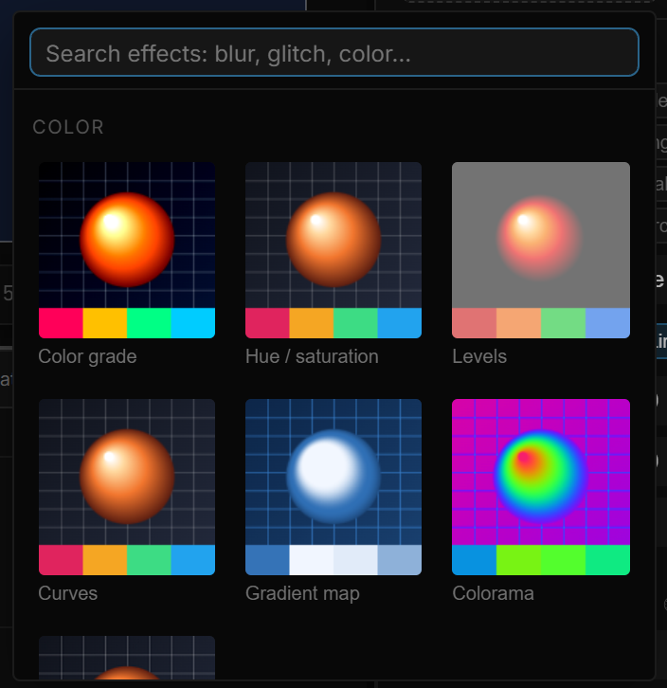Click the Levels label text
The width and height of the screenshot is (667, 688).
(479, 356)
